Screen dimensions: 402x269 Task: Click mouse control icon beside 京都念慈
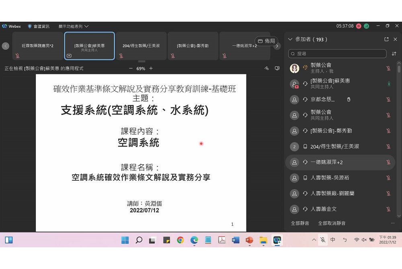click(349, 99)
